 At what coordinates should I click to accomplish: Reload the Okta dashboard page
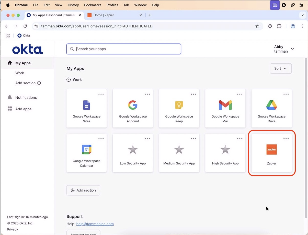25,26
